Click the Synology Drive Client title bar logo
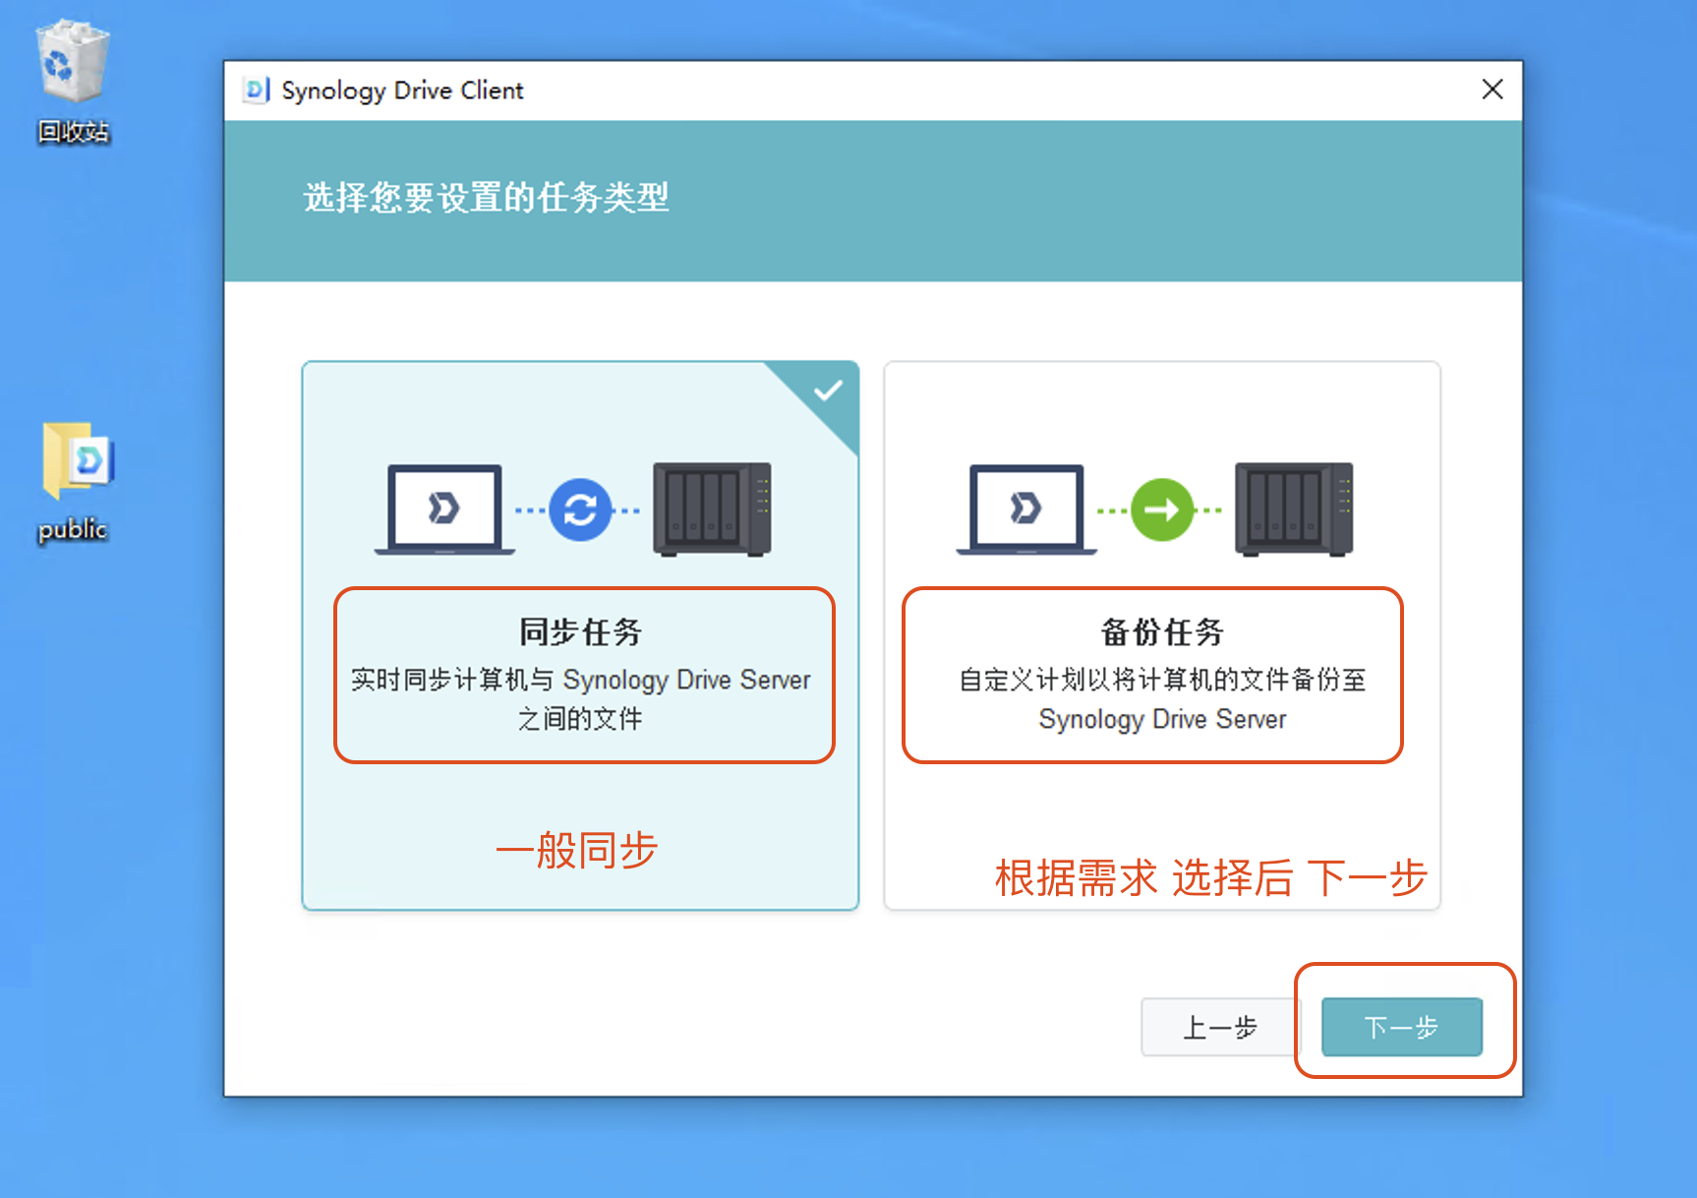The width and height of the screenshot is (1697, 1198). click(256, 90)
